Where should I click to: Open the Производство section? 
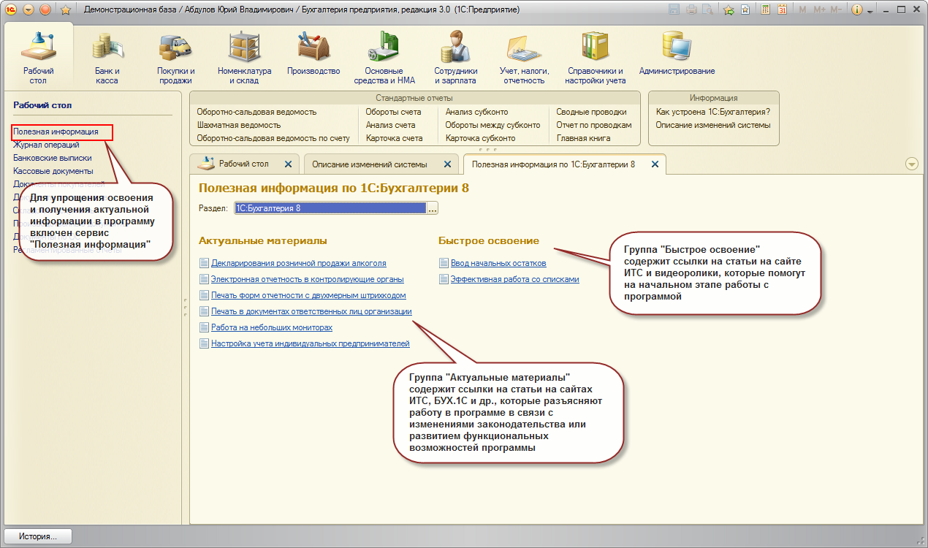tap(313, 53)
